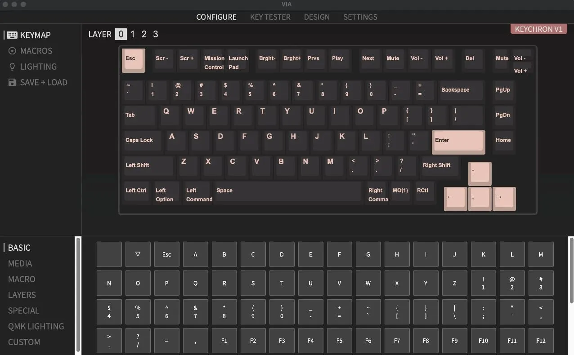This screenshot has height=355, width=574.
Task: Open the Lighting settings panel
Action: click(x=32, y=67)
